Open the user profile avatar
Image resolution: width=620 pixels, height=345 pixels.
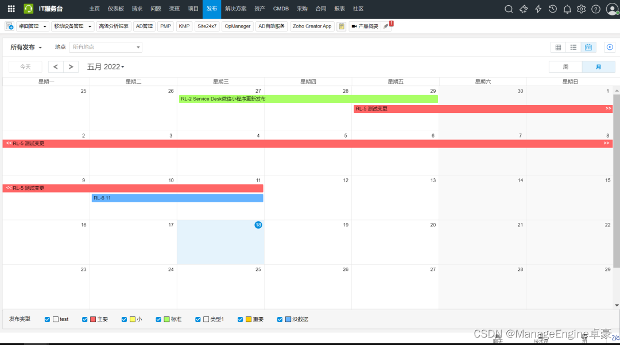tap(612, 9)
